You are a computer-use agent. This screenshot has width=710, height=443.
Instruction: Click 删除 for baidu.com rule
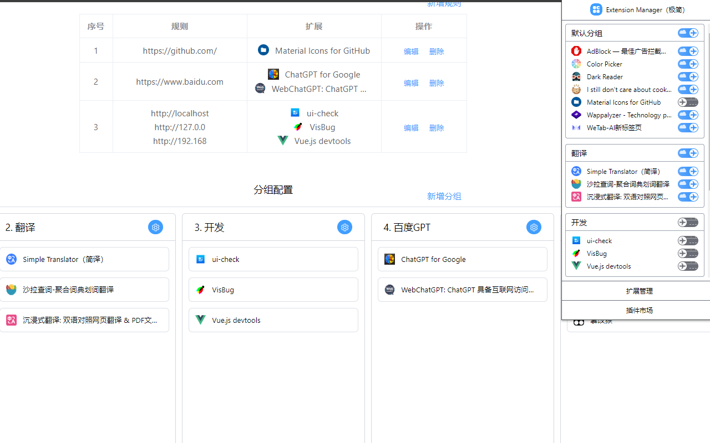[x=437, y=83]
